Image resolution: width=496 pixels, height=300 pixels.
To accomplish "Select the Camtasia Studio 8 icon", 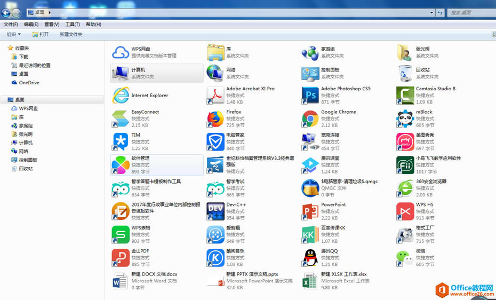I will (x=405, y=95).
